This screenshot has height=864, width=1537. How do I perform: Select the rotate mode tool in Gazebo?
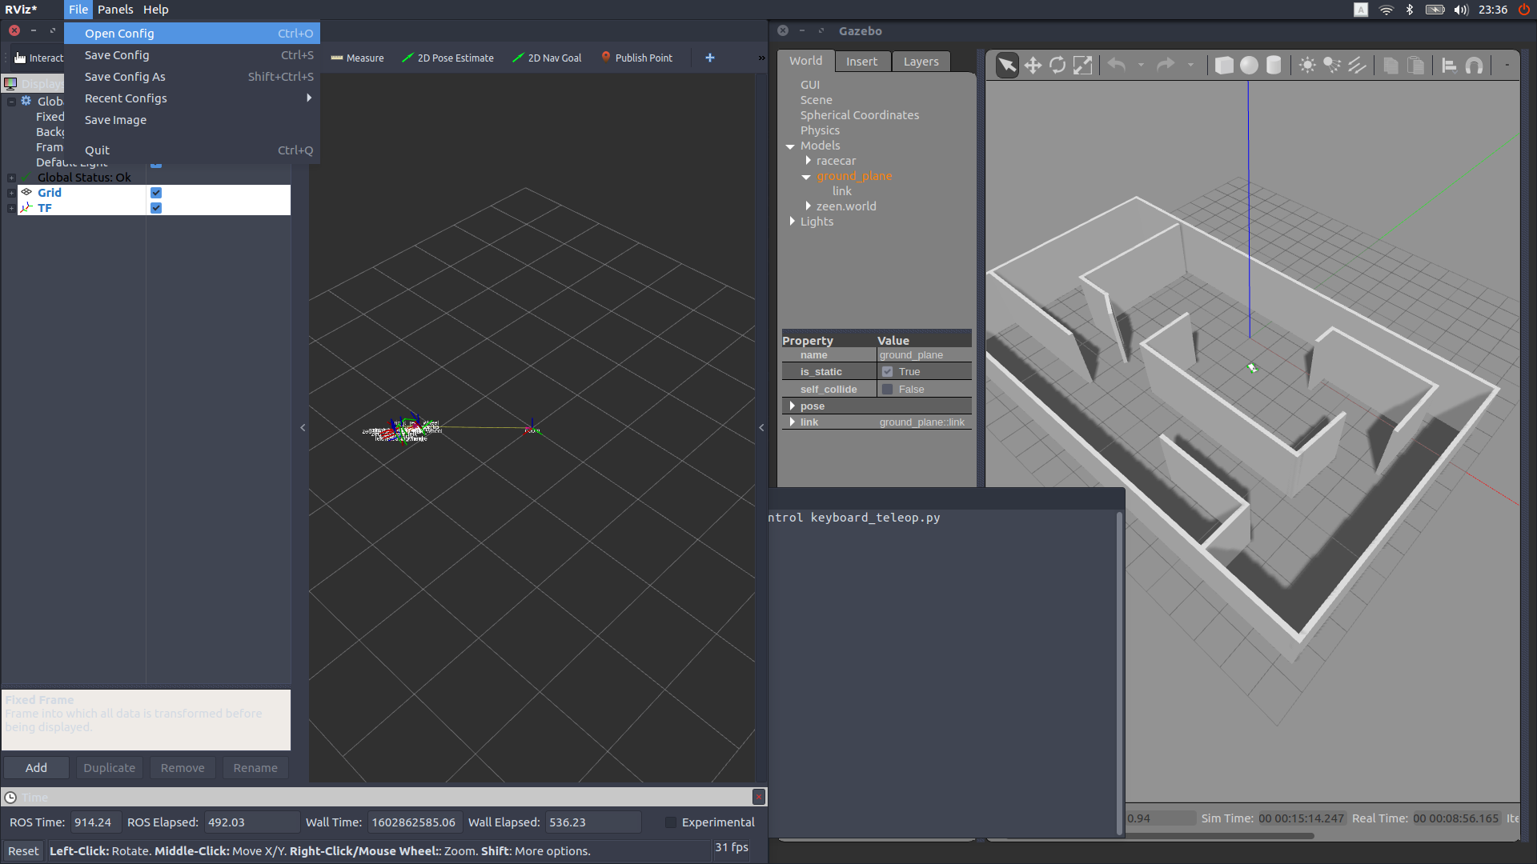tap(1057, 66)
